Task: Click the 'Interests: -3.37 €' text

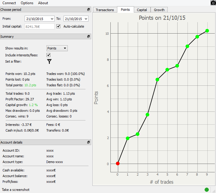Action: pos(19,125)
